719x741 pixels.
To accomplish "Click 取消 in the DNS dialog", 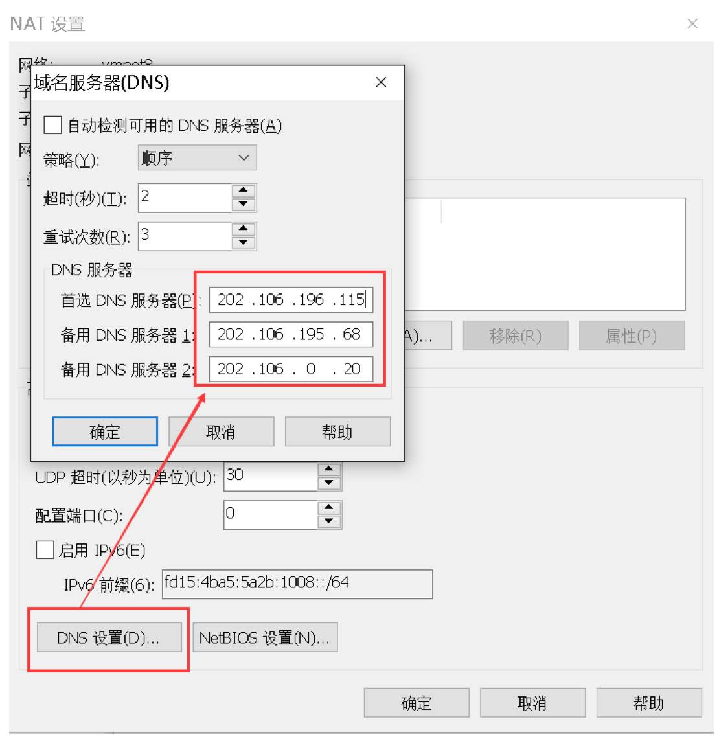I will pos(222,431).
